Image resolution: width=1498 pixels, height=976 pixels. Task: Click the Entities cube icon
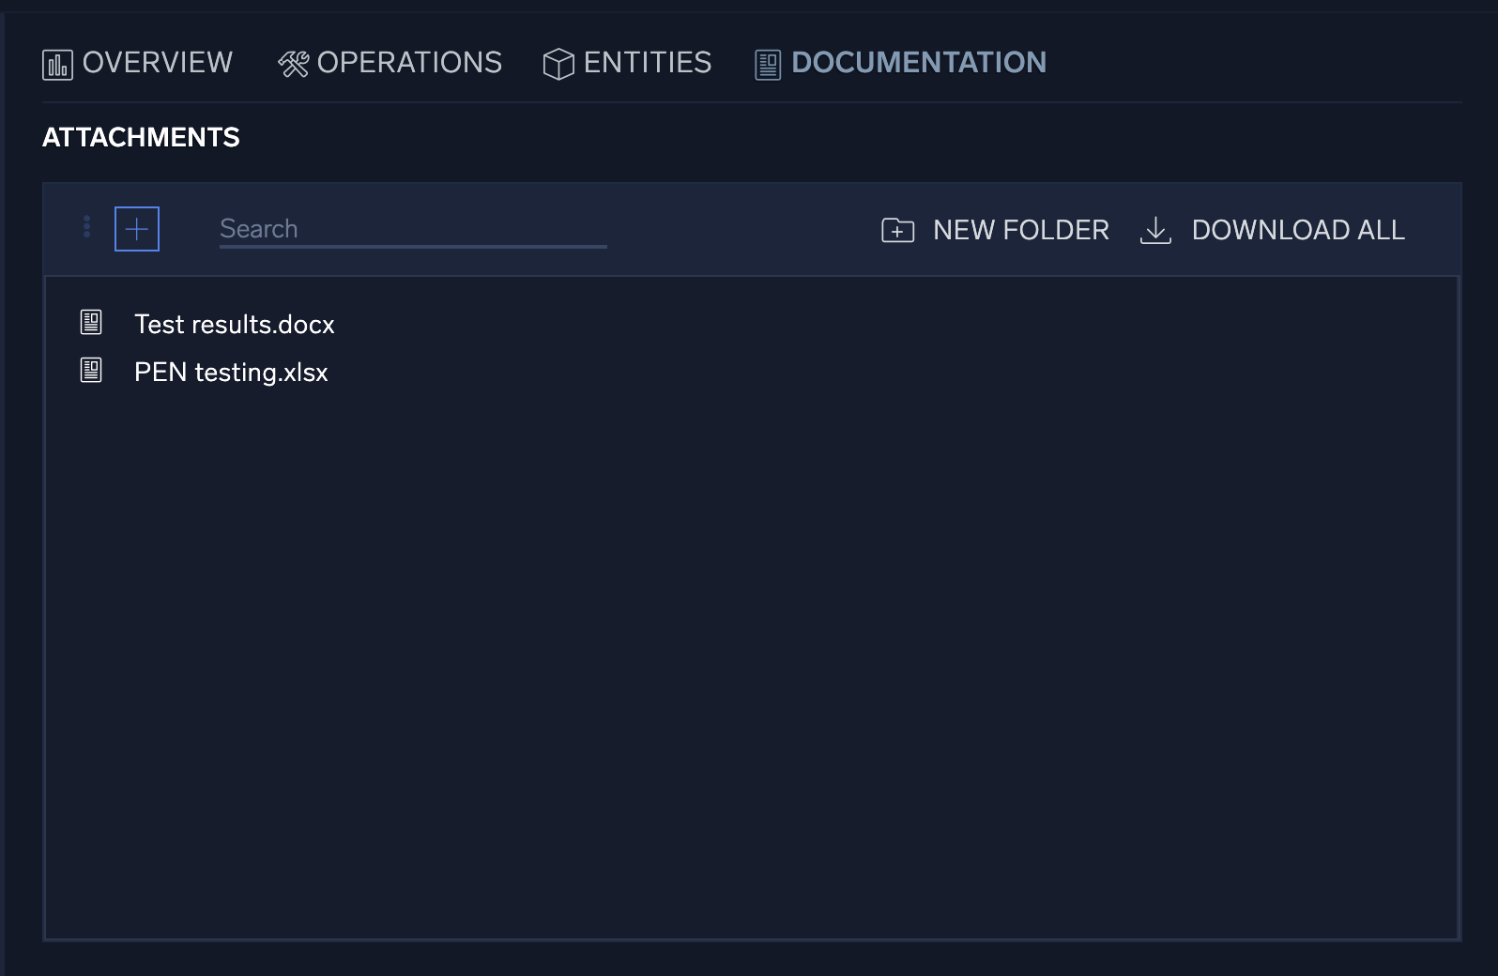point(558,64)
